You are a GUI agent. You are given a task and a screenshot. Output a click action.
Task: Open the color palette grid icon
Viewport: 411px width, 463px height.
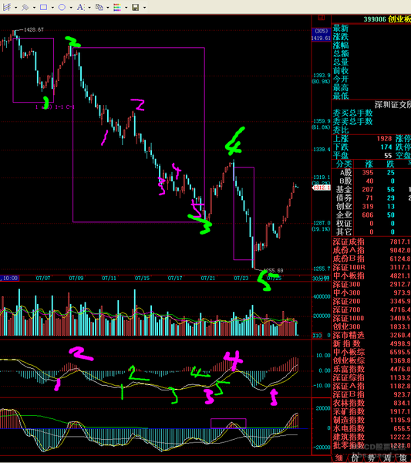click(117, 7)
